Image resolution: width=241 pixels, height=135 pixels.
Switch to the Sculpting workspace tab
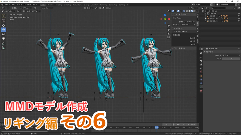tap(58, 5)
